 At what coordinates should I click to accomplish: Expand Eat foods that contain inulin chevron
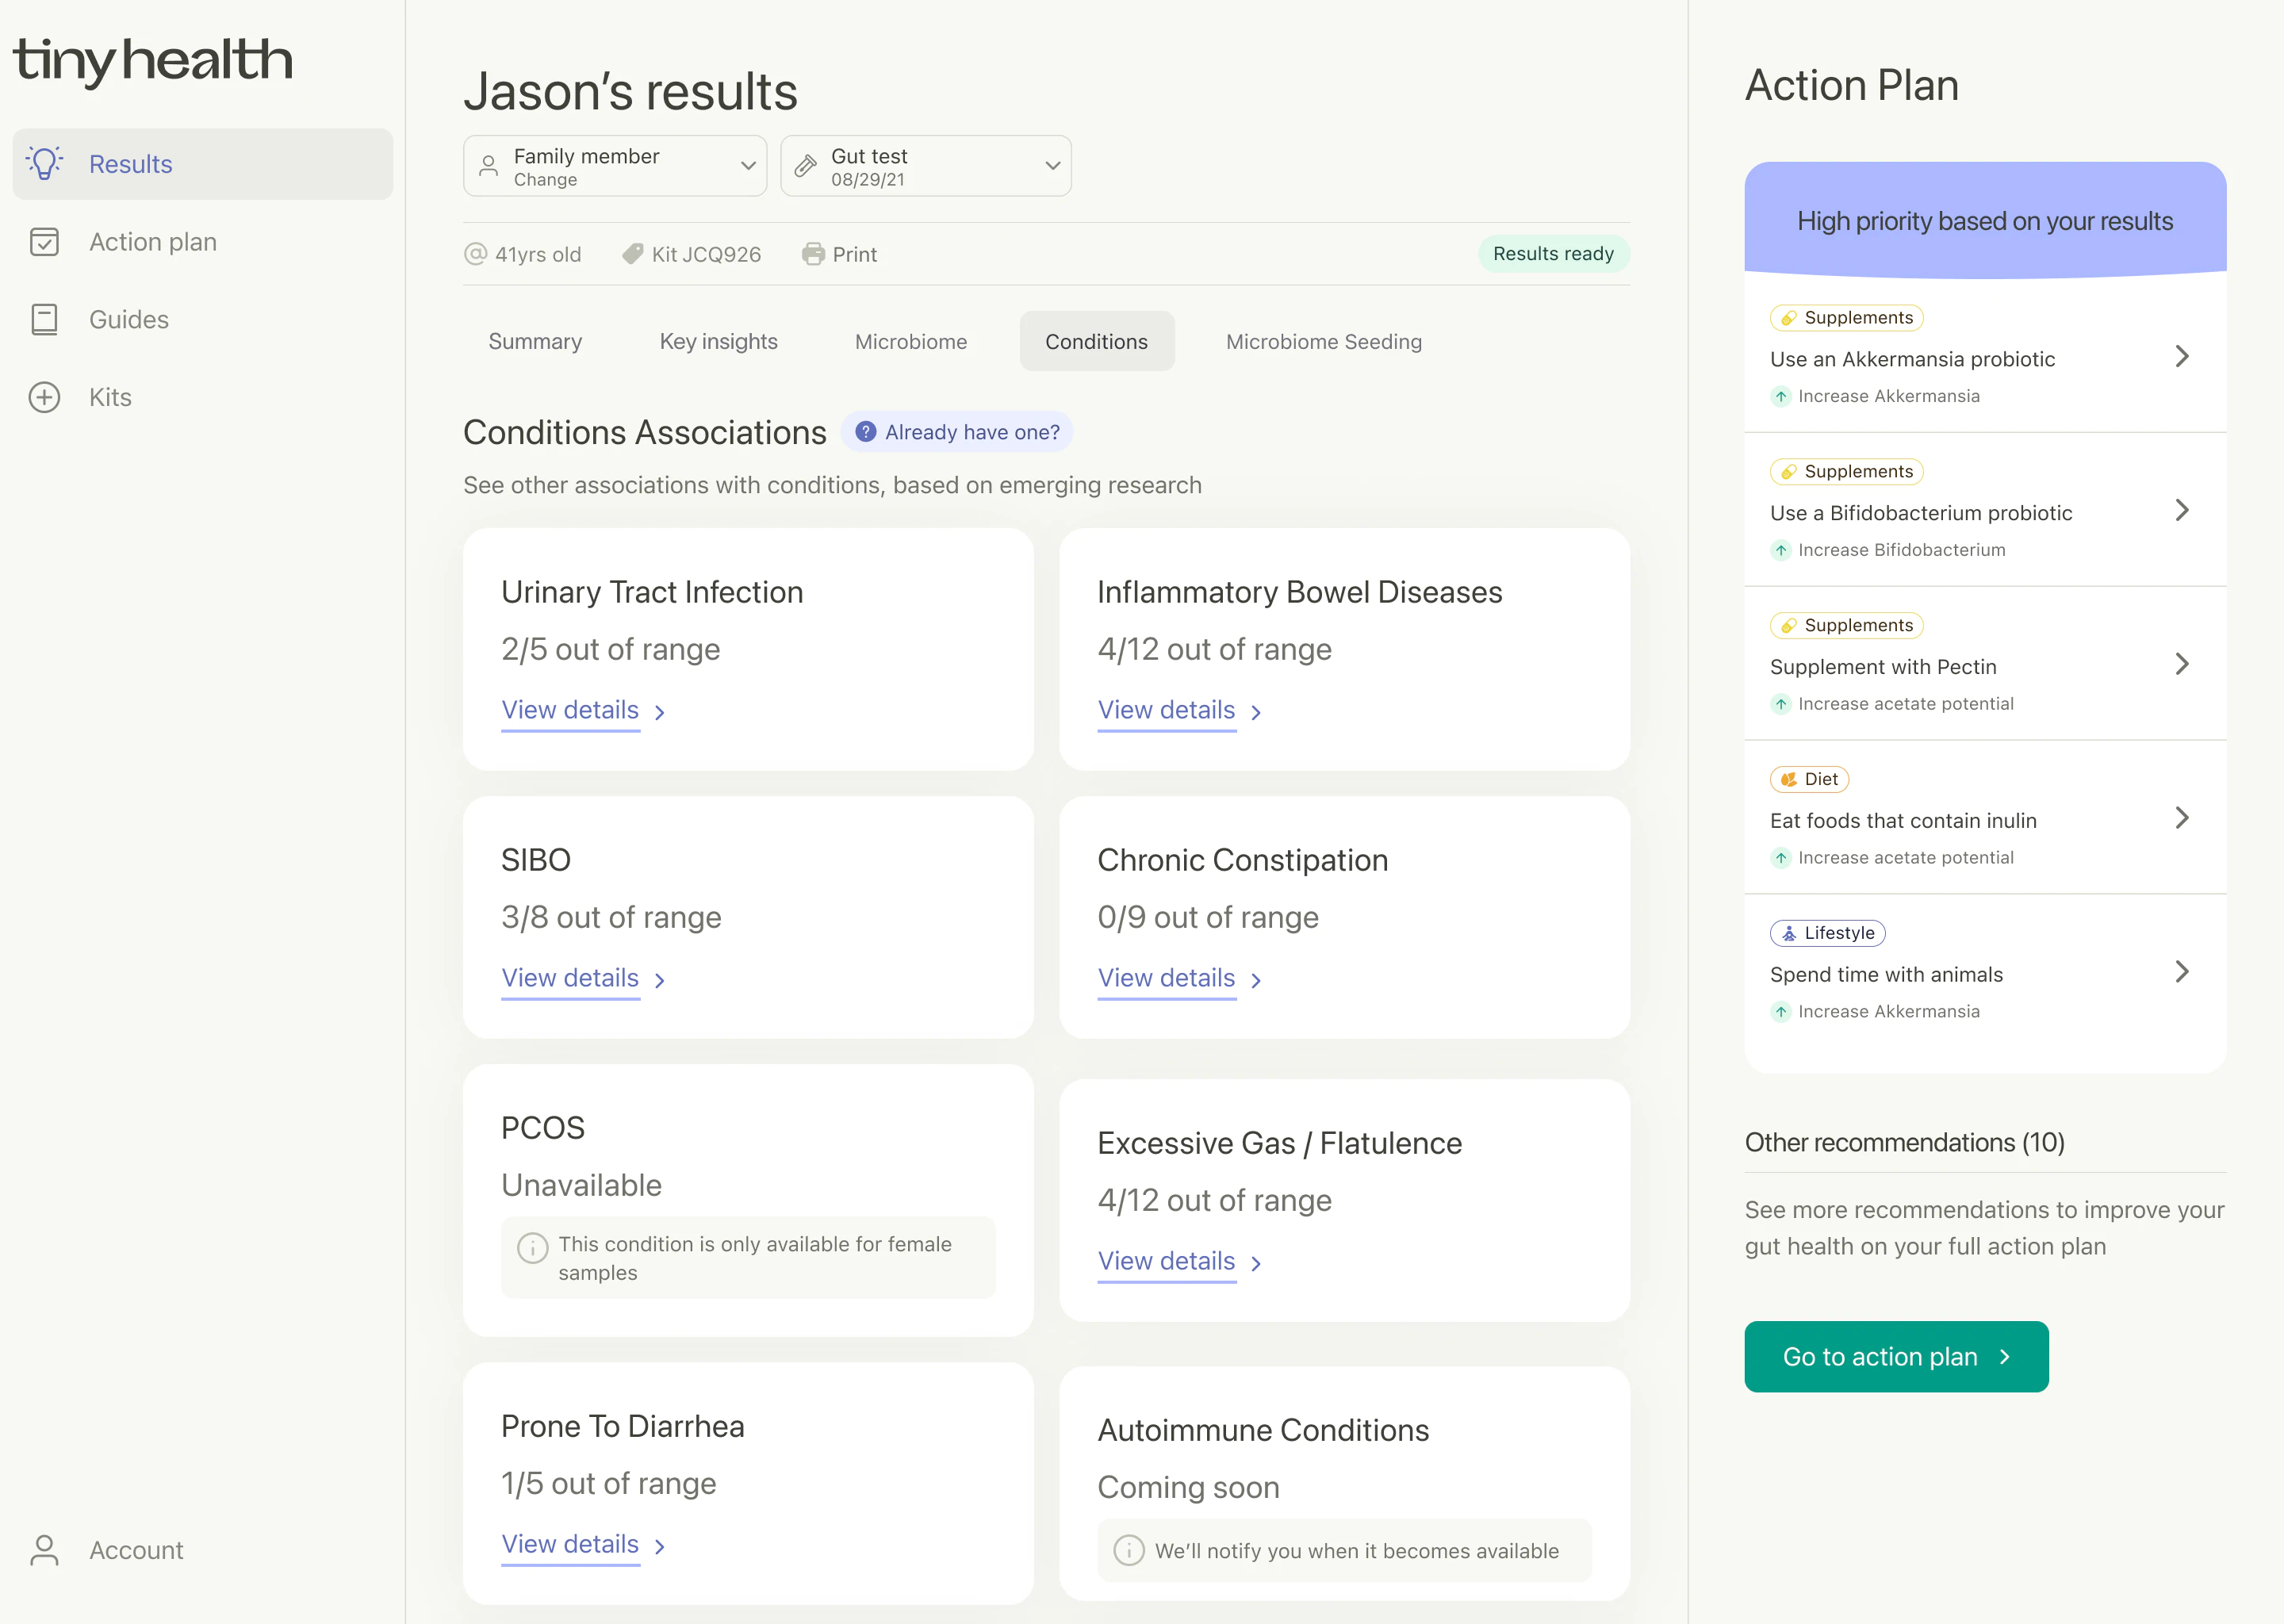pos(2182,819)
